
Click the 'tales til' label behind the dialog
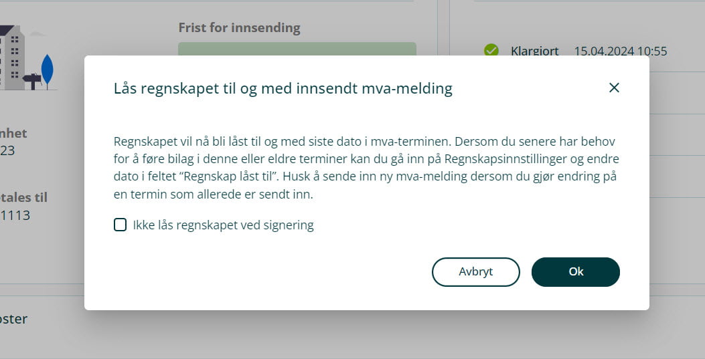(23, 197)
